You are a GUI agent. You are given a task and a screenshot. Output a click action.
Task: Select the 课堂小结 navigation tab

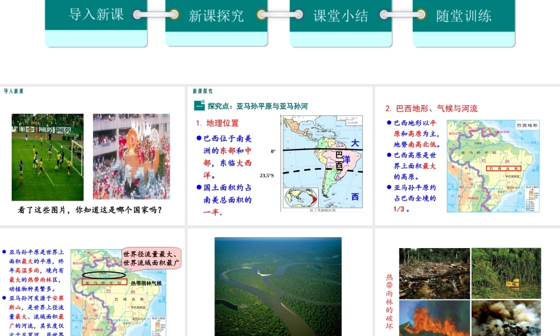click(x=340, y=23)
